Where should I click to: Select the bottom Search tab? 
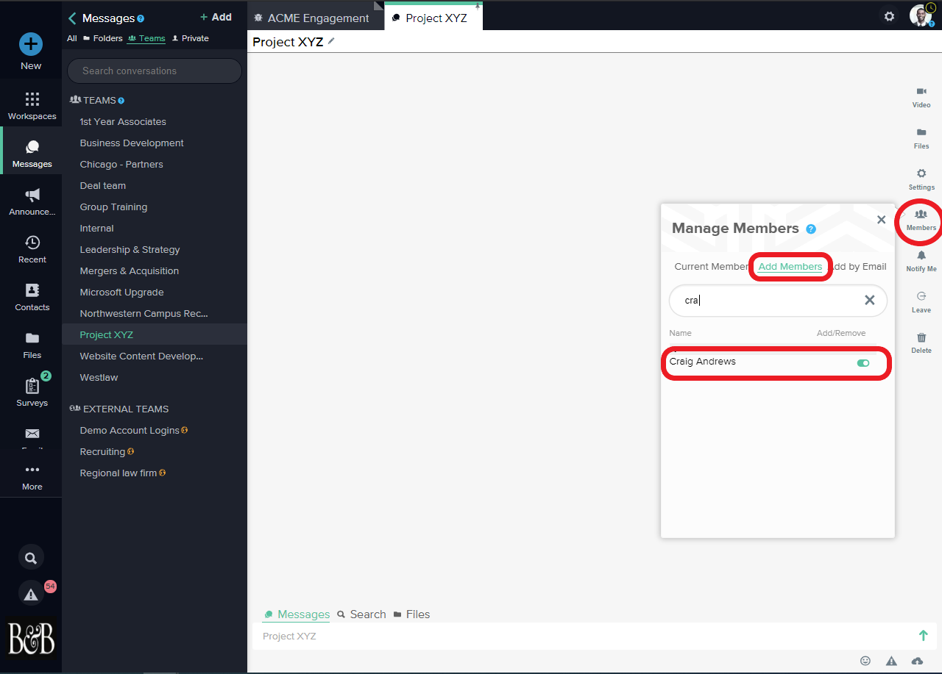pyautogui.click(x=361, y=614)
